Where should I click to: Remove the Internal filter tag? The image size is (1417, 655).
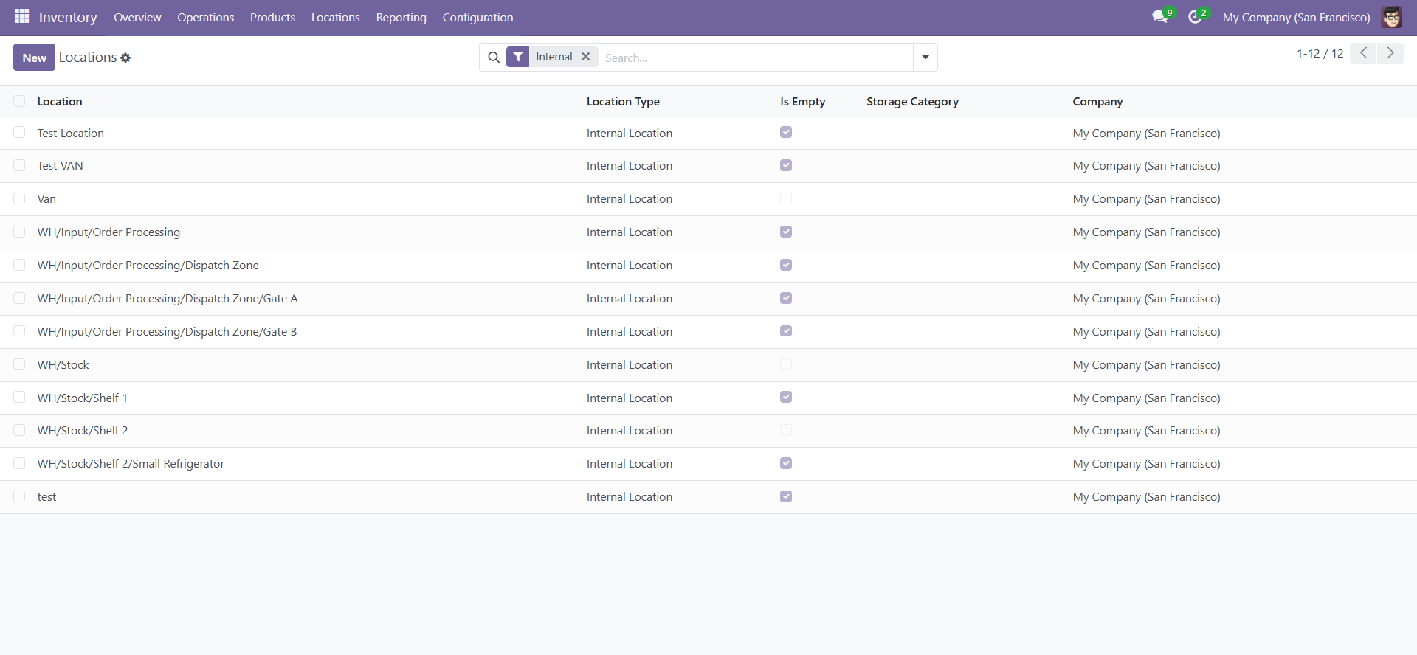pyautogui.click(x=585, y=57)
